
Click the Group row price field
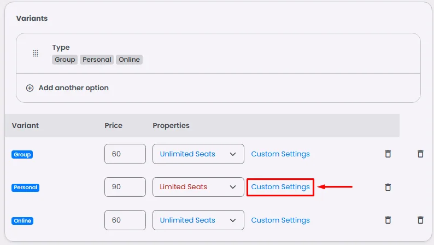click(x=125, y=154)
